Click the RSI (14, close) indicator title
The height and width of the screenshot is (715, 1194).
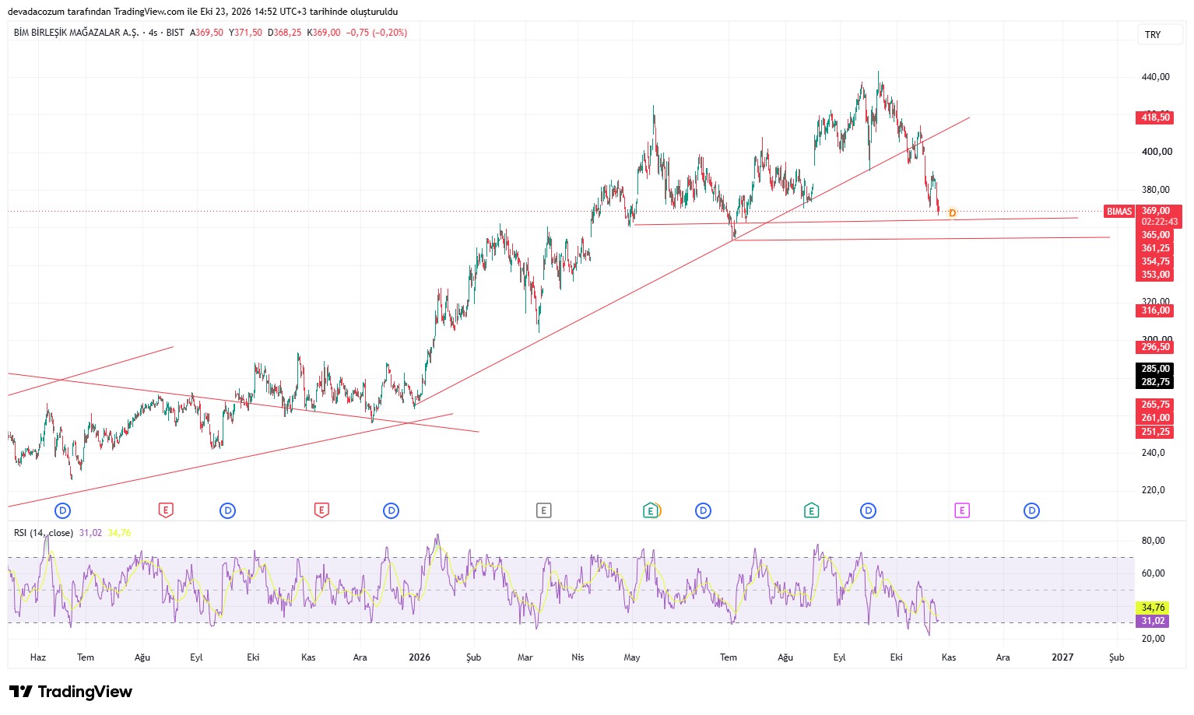(44, 533)
